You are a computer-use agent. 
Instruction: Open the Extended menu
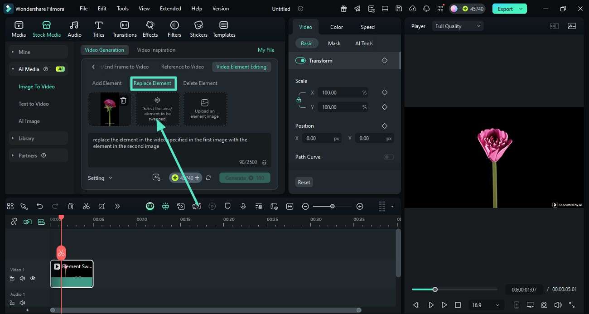click(x=170, y=9)
